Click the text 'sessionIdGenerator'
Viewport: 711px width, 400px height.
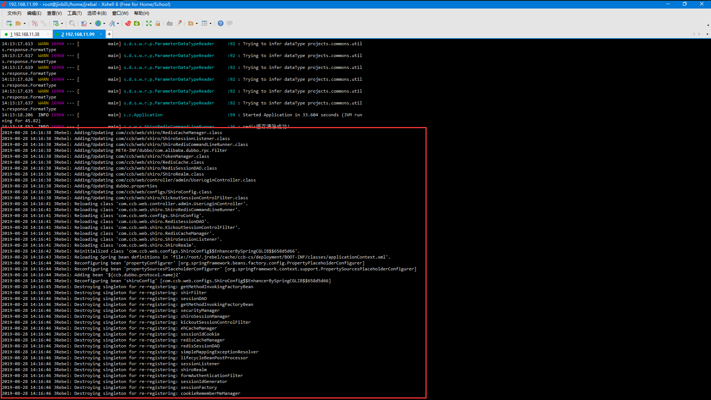click(x=204, y=381)
